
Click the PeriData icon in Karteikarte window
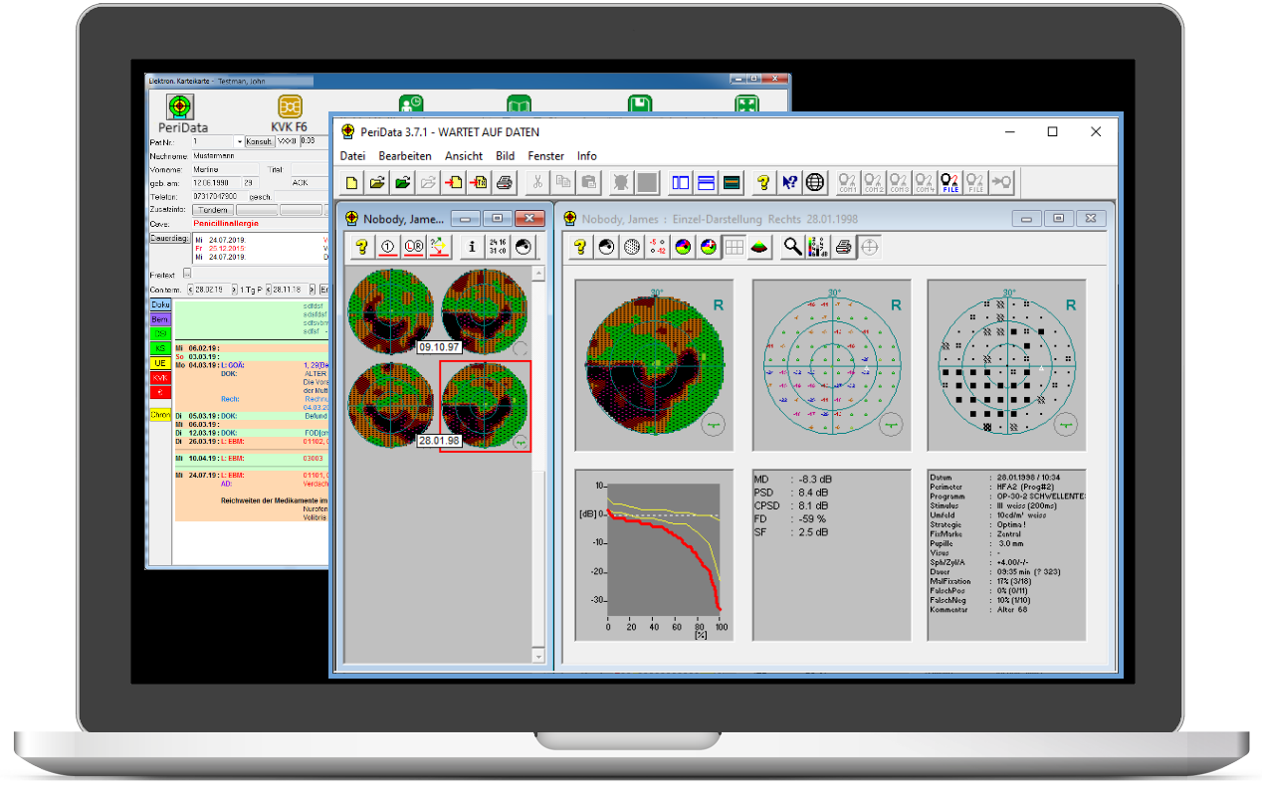[x=180, y=108]
